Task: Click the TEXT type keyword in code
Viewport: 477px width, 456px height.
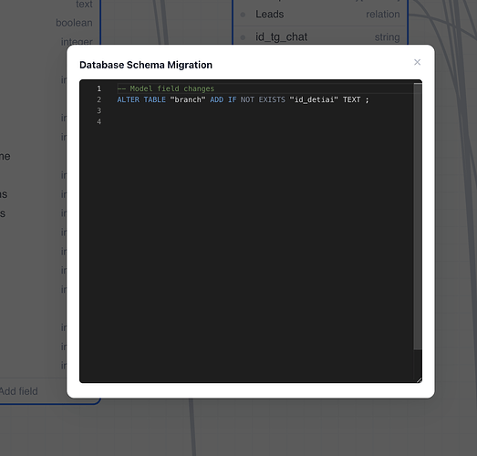Action: tap(352, 99)
